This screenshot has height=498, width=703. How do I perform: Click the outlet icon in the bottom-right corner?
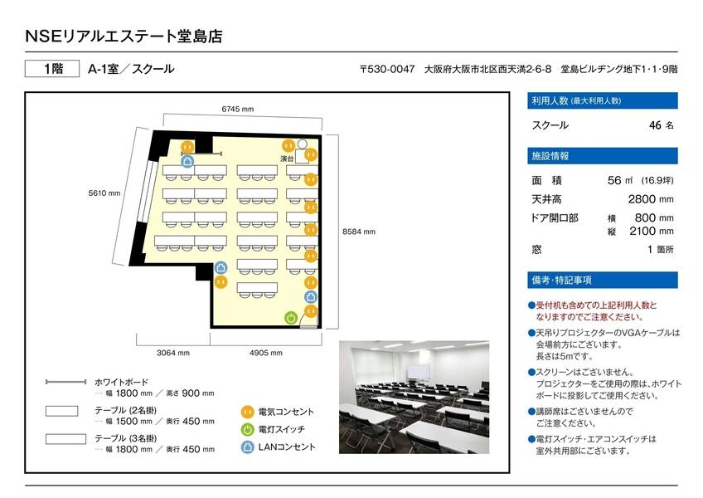pyautogui.click(x=311, y=312)
